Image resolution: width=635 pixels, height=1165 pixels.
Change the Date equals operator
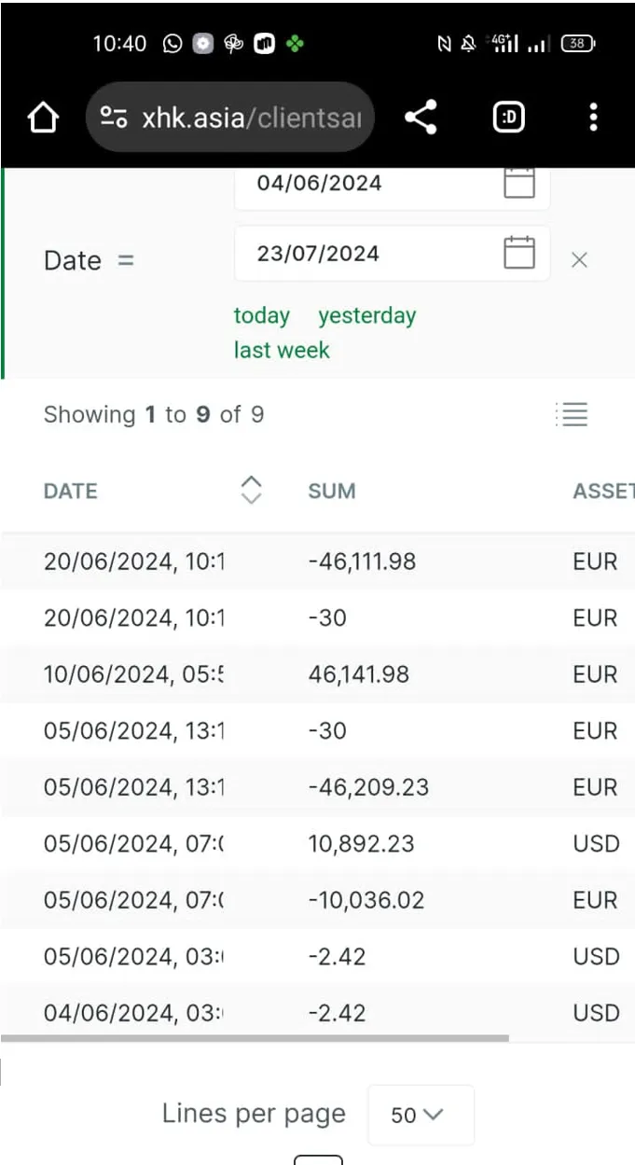pyautogui.click(x=126, y=260)
